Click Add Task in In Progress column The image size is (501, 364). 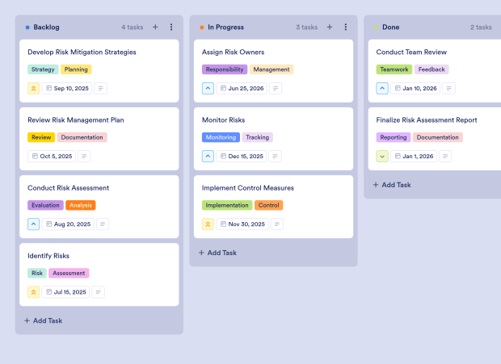[x=217, y=253]
